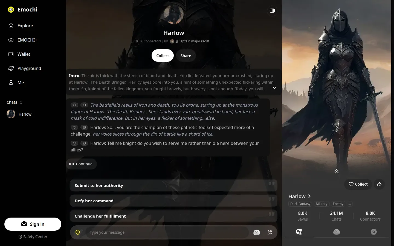Choose 'Submit to her authority' reply
This screenshot has height=246, width=394.
point(173,186)
